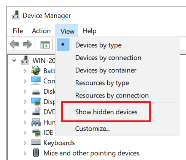Click the forward arrow toolbar icon

27,44
